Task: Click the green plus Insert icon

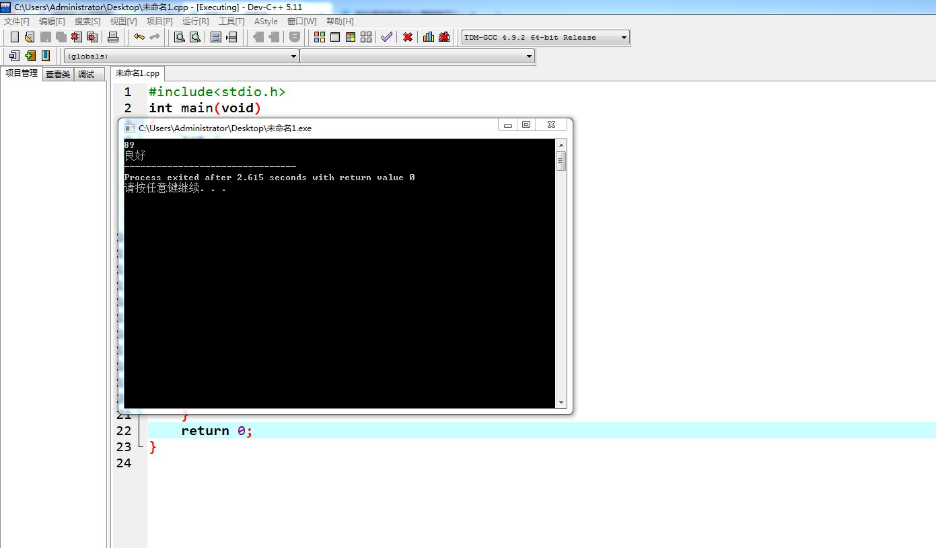Action: pyautogui.click(x=30, y=56)
